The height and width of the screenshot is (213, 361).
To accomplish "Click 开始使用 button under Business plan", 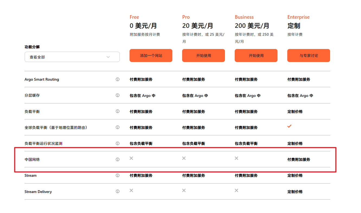I will pyautogui.click(x=256, y=55).
